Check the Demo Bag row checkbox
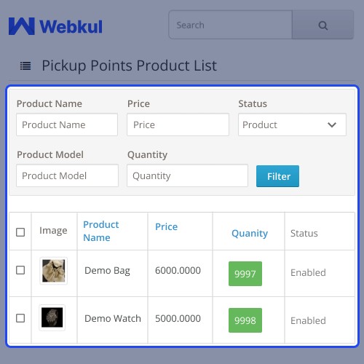 (x=20, y=270)
